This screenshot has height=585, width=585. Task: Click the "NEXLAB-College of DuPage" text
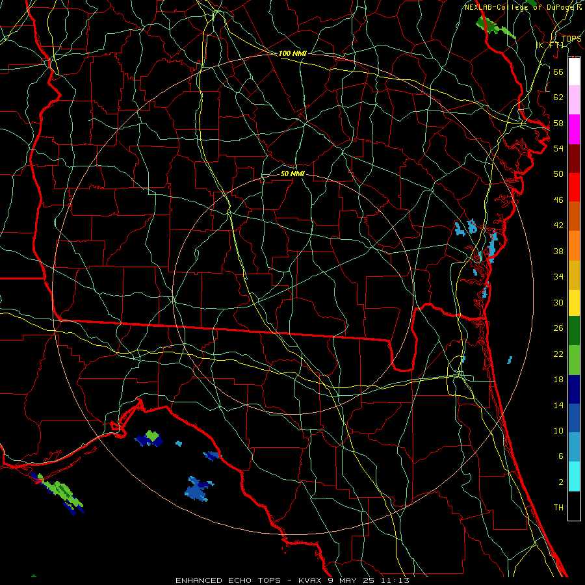click(x=520, y=7)
